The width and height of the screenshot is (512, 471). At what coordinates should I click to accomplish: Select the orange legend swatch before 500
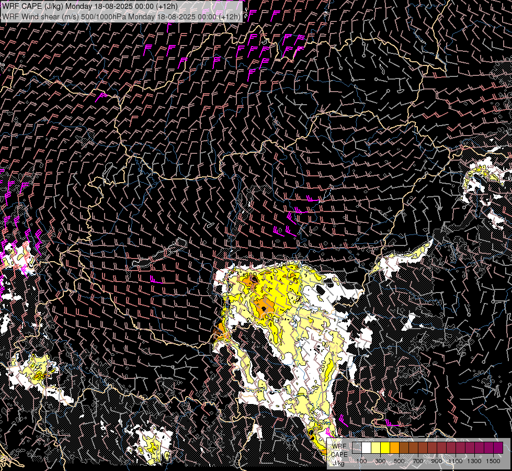pyautogui.click(x=394, y=447)
